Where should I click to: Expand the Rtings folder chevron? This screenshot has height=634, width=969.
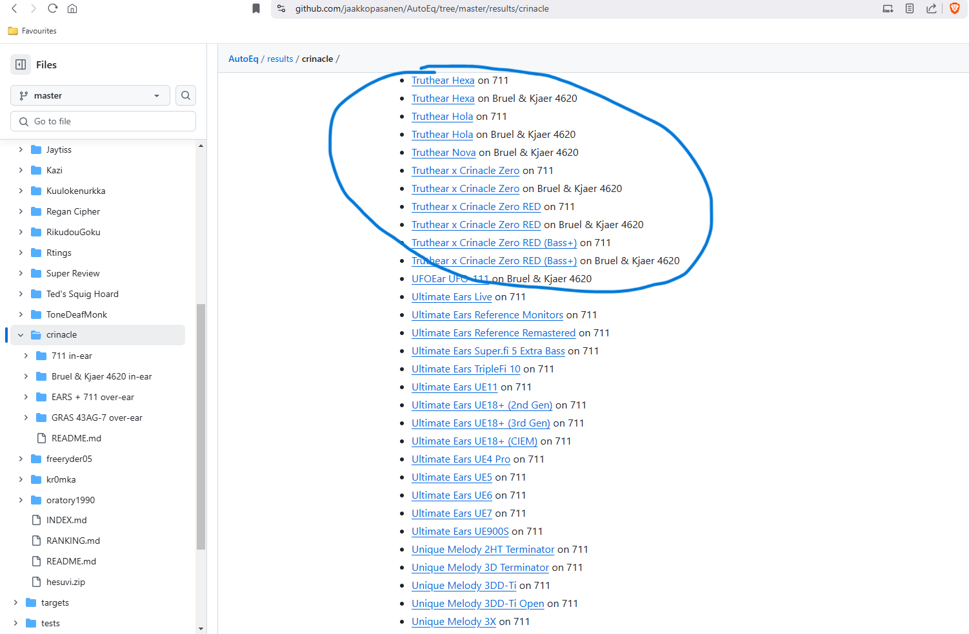tap(21, 253)
